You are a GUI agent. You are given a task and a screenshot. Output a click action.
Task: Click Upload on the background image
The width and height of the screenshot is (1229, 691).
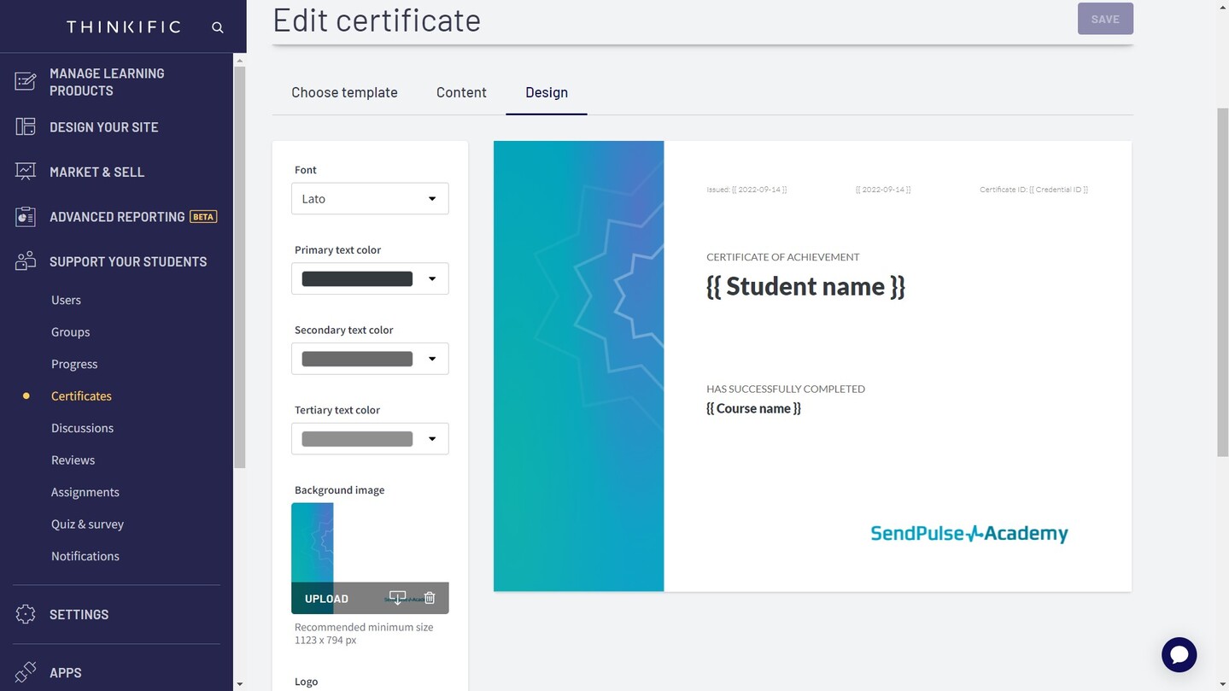pos(326,599)
